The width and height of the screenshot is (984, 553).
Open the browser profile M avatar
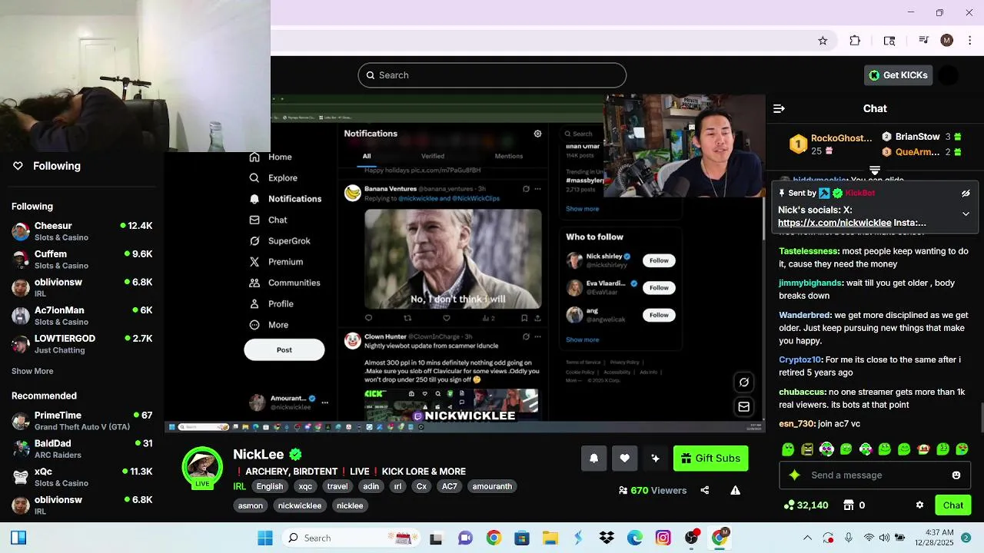(947, 41)
